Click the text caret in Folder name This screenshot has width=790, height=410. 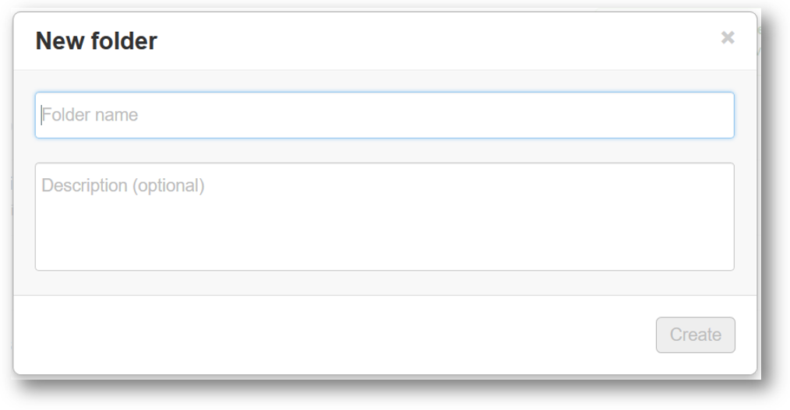point(41,115)
